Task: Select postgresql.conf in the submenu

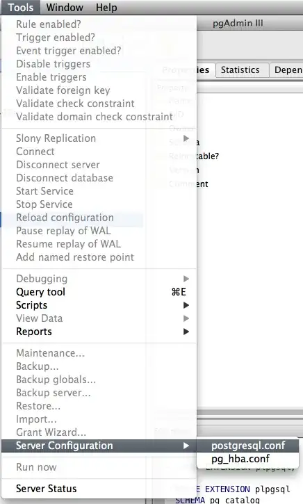Action: point(247,446)
